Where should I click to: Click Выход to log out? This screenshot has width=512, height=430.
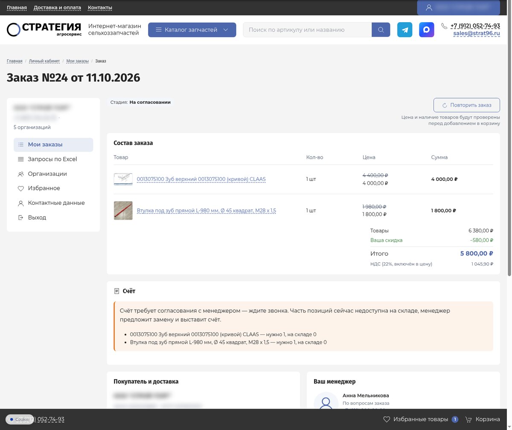pyautogui.click(x=53, y=218)
